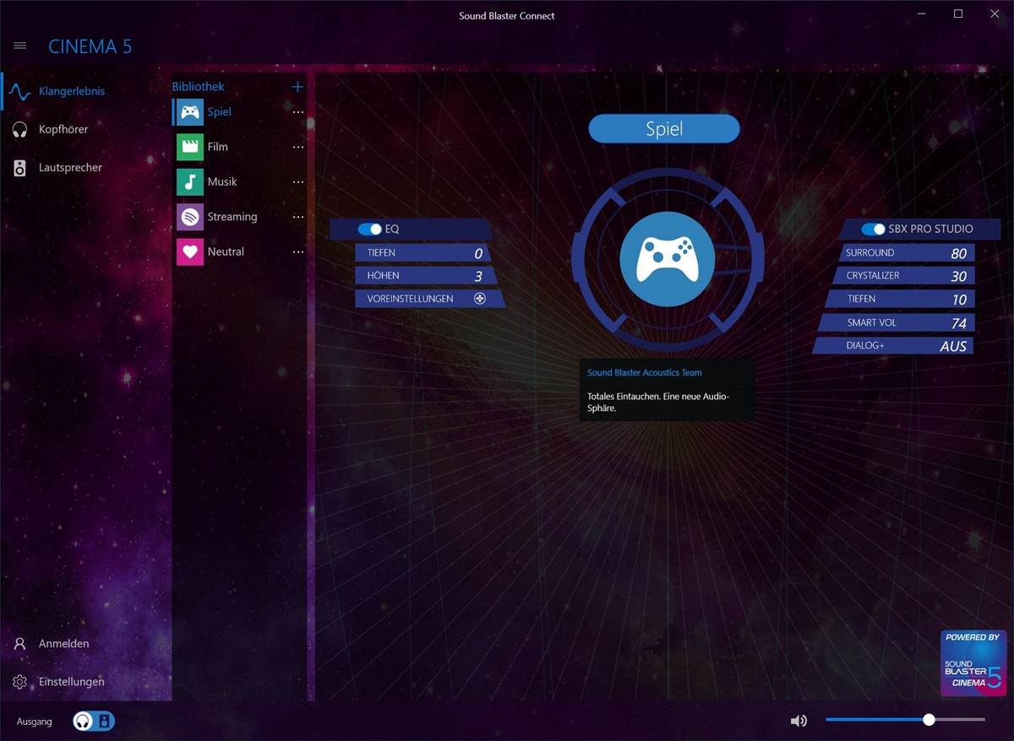Toggle the SBX Pro Studio switch

[x=873, y=229]
